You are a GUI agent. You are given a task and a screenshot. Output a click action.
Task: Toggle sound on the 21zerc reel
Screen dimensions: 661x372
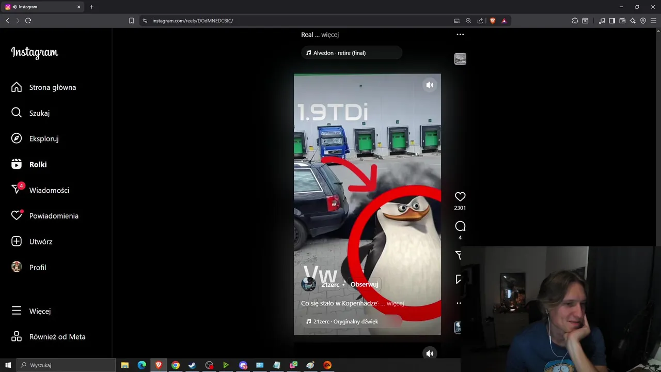click(x=430, y=85)
